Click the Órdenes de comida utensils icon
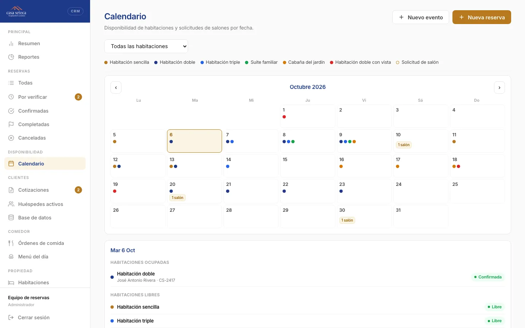525x328 pixels. point(11,243)
